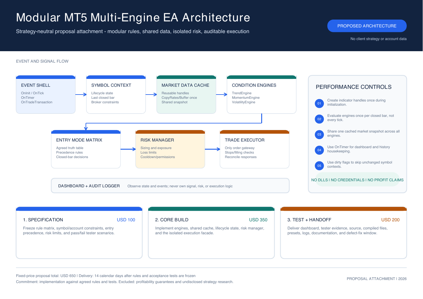Click the 'Lifecycle state' line
The height and width of the screenshot is (299, 423).
[x=102, y=93]
